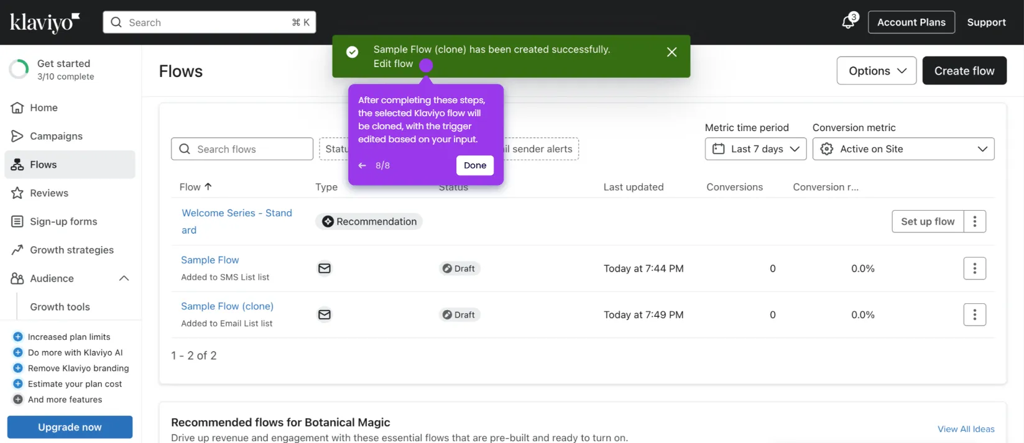Open more options beside Set up flow
This screenshot has height=443, width=1024.
(975, 221)
